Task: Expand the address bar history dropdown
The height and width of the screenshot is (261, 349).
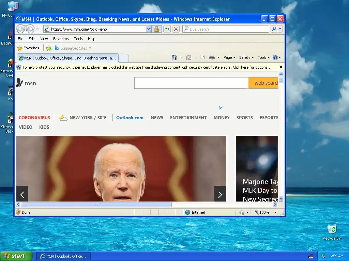Action: [x=149, y=29]
